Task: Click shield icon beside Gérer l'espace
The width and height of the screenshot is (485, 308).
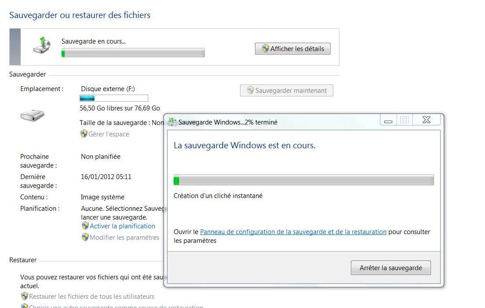Action: coord(84,134)
